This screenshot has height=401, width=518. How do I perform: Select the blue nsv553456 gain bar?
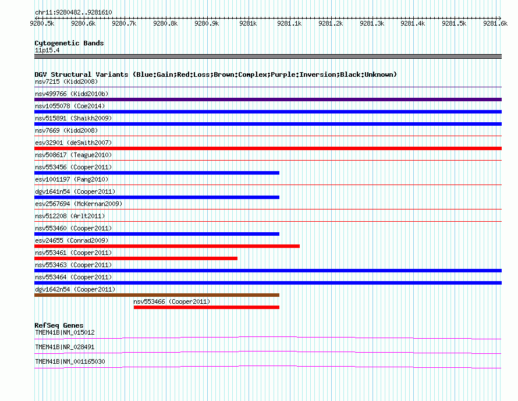point(157,173)
